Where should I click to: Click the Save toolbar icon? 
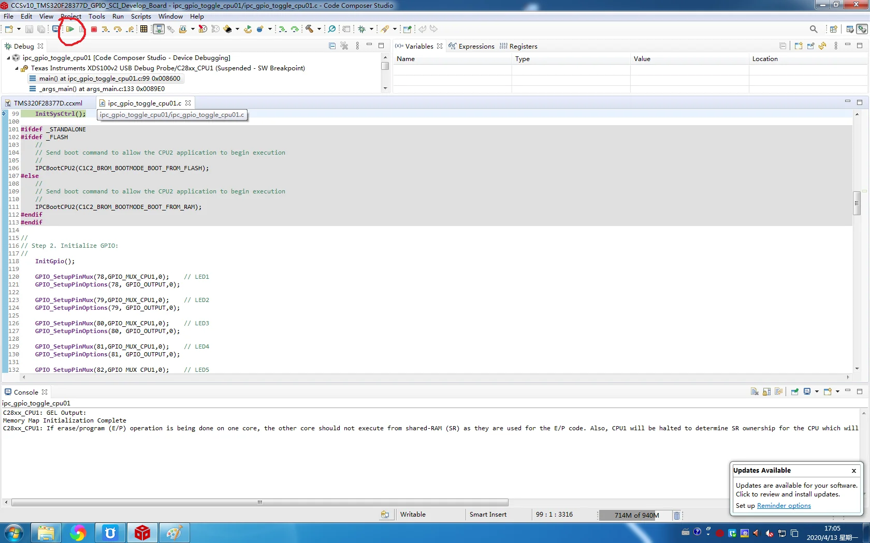(29, 29)
